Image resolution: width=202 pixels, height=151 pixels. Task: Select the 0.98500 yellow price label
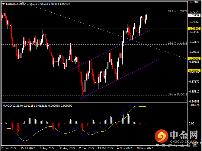click(194, 71)
